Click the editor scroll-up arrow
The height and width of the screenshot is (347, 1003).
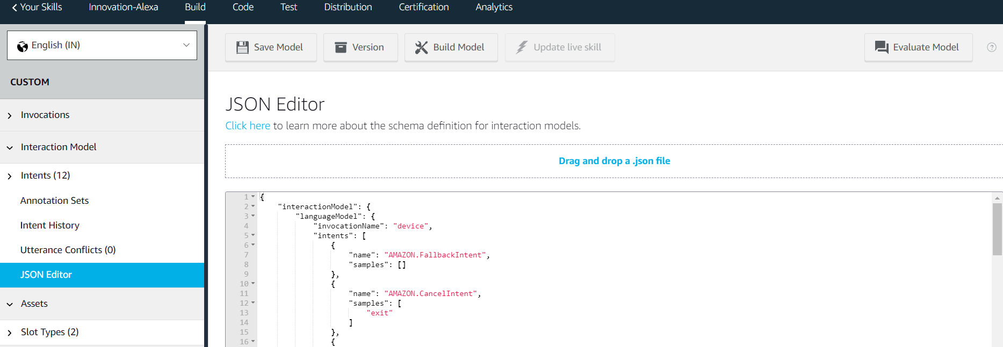coord(998,198)
